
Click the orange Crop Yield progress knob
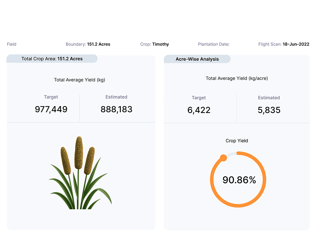223,158
